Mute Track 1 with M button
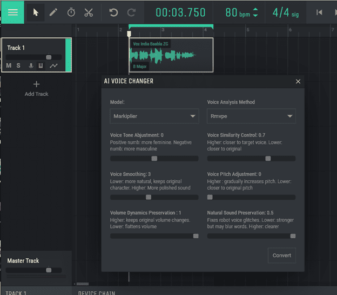The image size is (337, 295). pyautogui.click(x=9, y=66)
